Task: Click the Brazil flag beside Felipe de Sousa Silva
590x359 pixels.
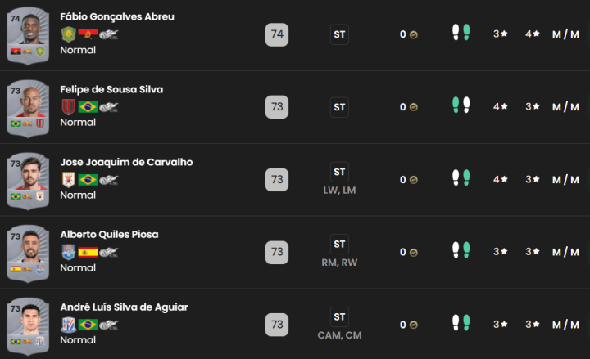Action: [87, 107]
